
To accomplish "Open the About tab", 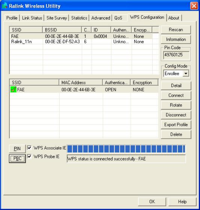I will 174,18.
